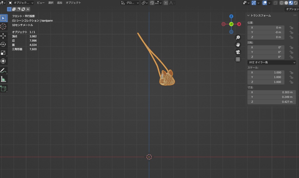Toggle snapping magnet button
Image resolution: width=299 pixels, height=178 pixels.
152,3
